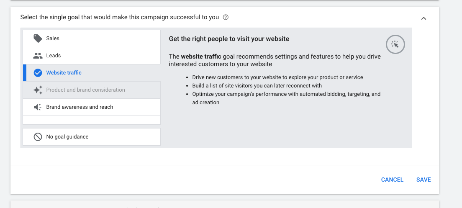Click the prohibited icon for No goal guidance
The width and height of the screenshot is (462, 208).
click(38, 137)
